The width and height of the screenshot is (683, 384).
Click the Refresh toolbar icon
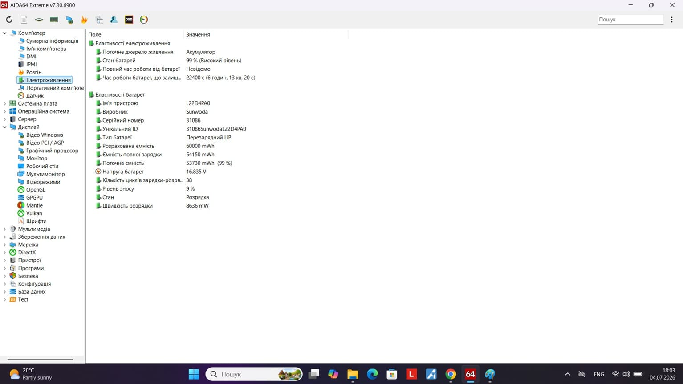9,20
